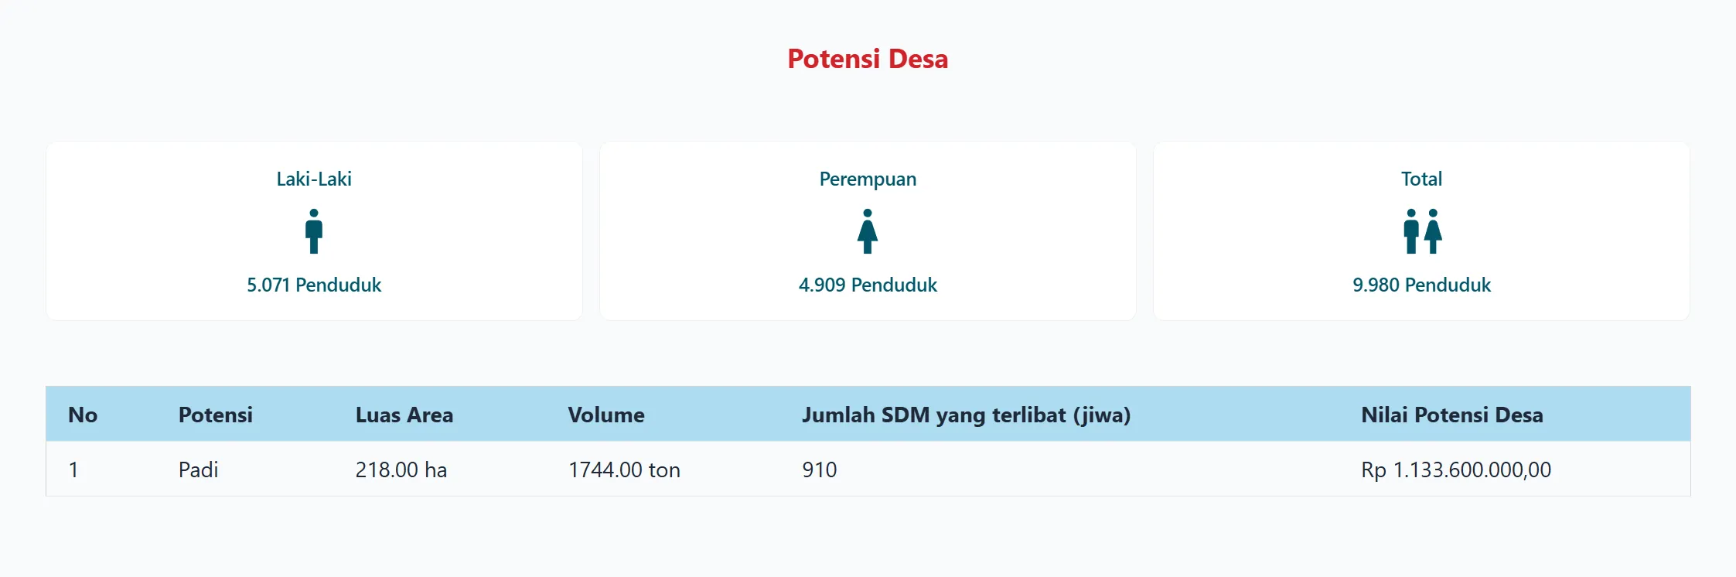This screenshot has width=1736, height=577.
Task: Click the 218.00 ha area cell
Action: coord(401,469)
